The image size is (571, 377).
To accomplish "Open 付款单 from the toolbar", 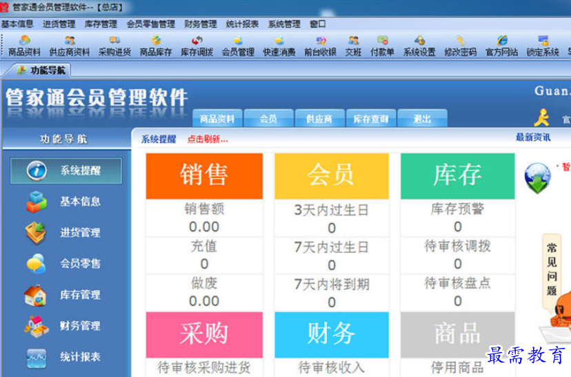I will (x=382, y=46).
